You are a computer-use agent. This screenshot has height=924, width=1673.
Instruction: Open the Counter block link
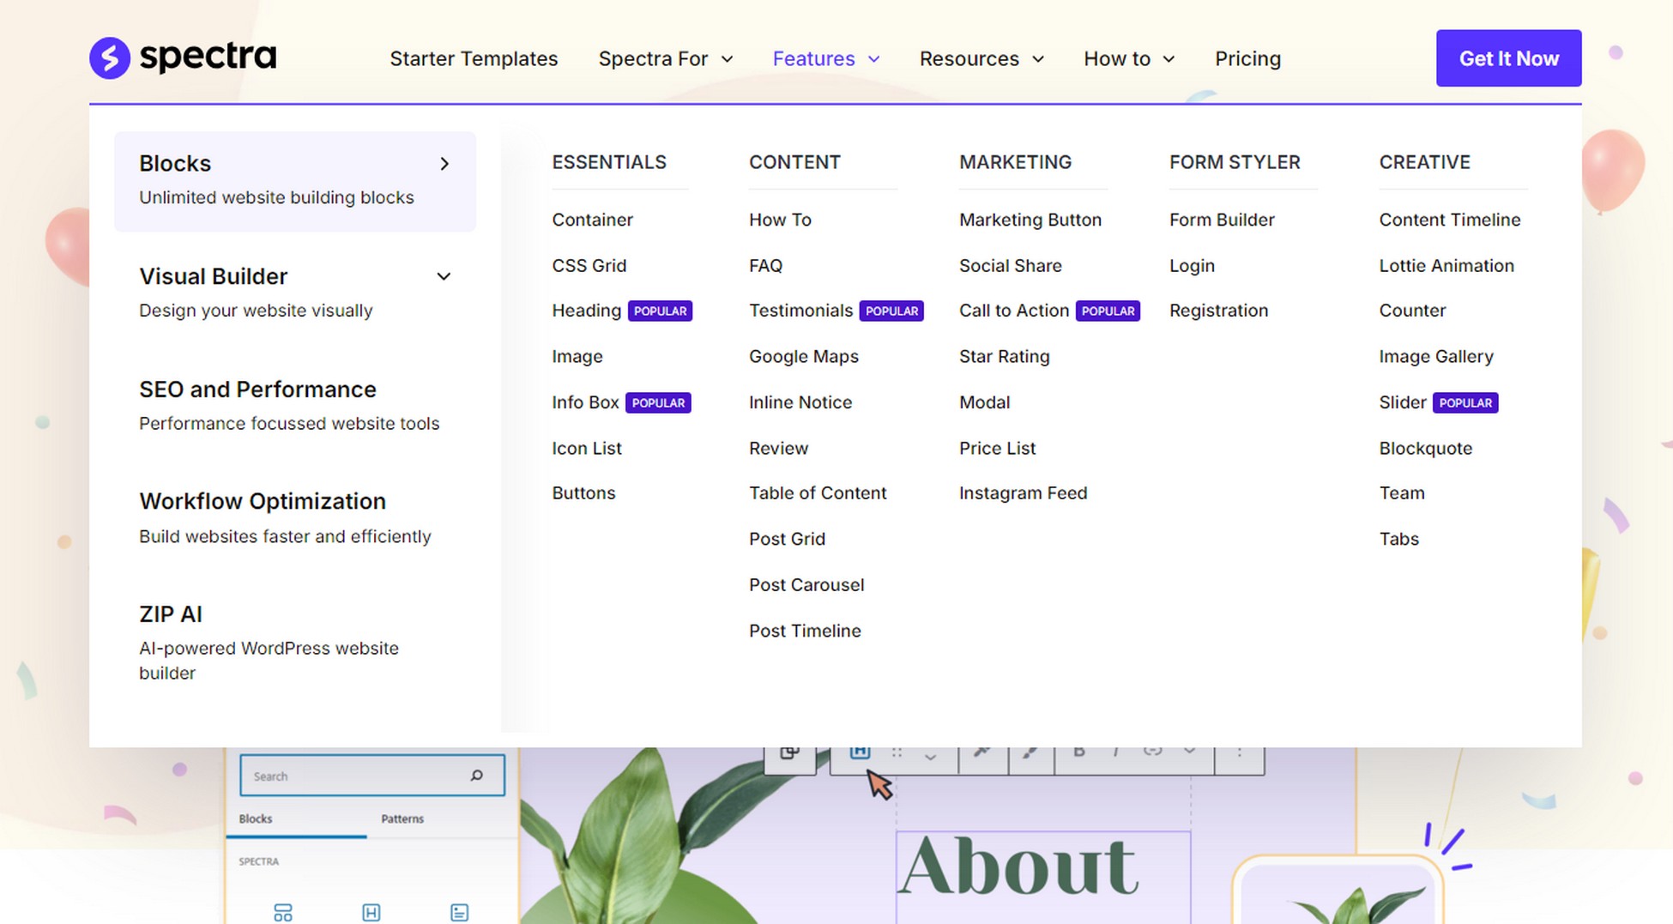1412,311
